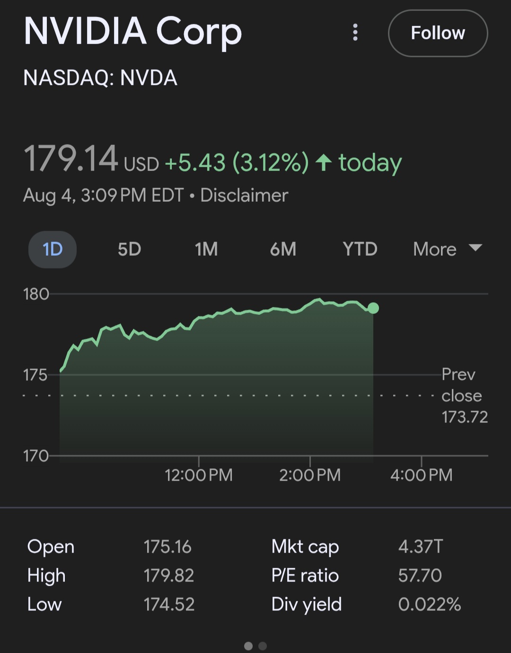Tap the first page indicator dot
The height and width of the screenshot is (653, 511).
pos(248,646)
